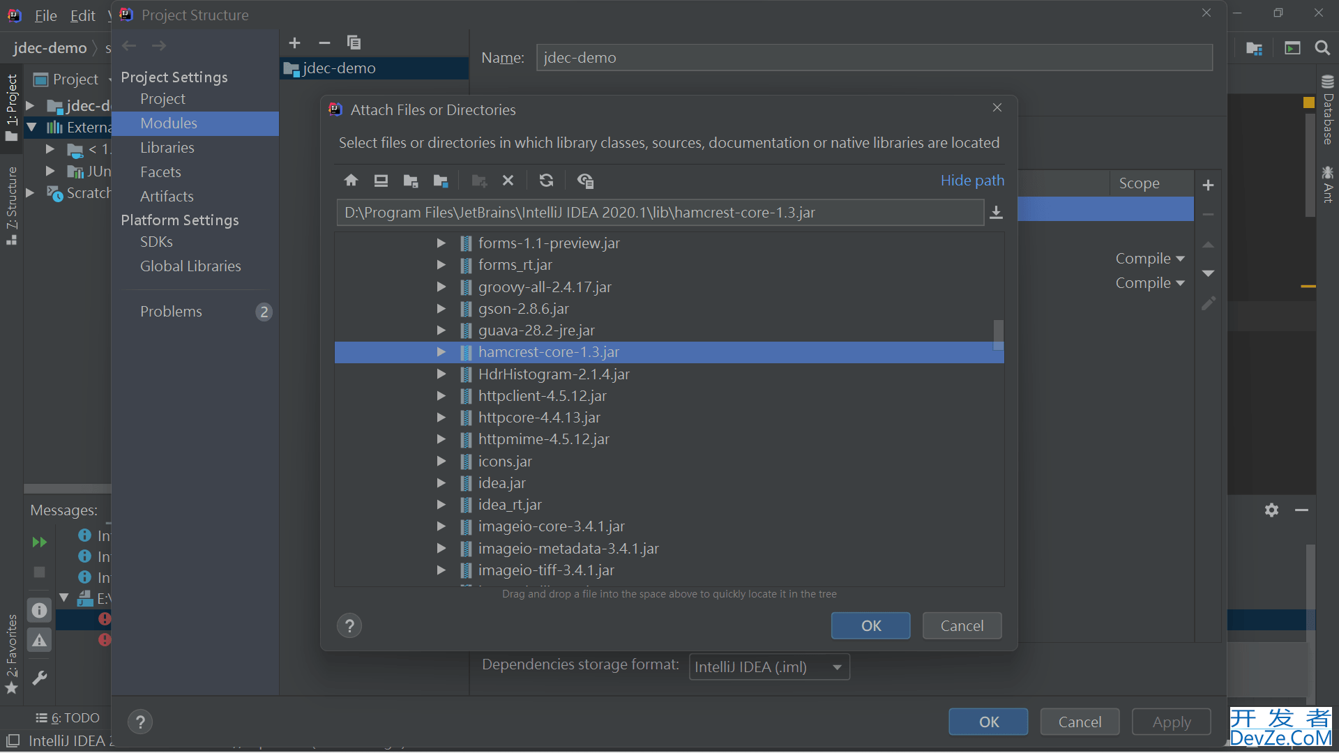The width and height of the screenshot is (1339, 753).
Task: Select HdrHistogram-2.1.4.jar in file tree
Action: coord(554,374)
